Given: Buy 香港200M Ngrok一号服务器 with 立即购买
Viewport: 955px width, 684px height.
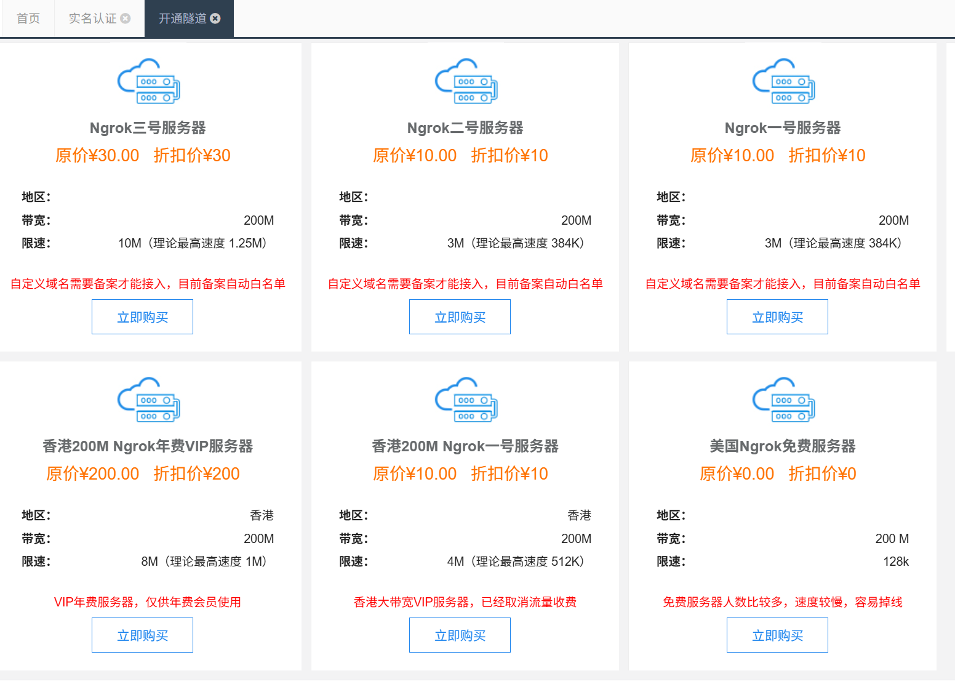Looking at the screenshot, I should point(460,635).
